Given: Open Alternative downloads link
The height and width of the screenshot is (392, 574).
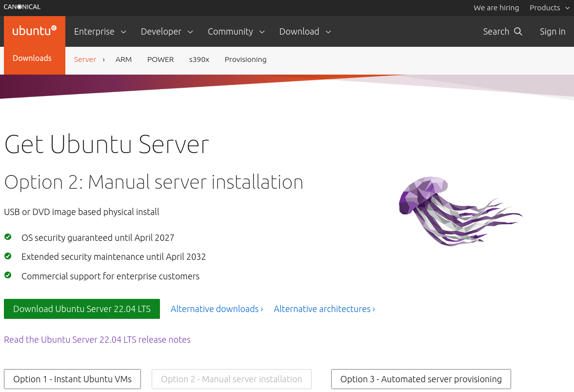Looking at the screenshot, I should [x=217, y=309].
